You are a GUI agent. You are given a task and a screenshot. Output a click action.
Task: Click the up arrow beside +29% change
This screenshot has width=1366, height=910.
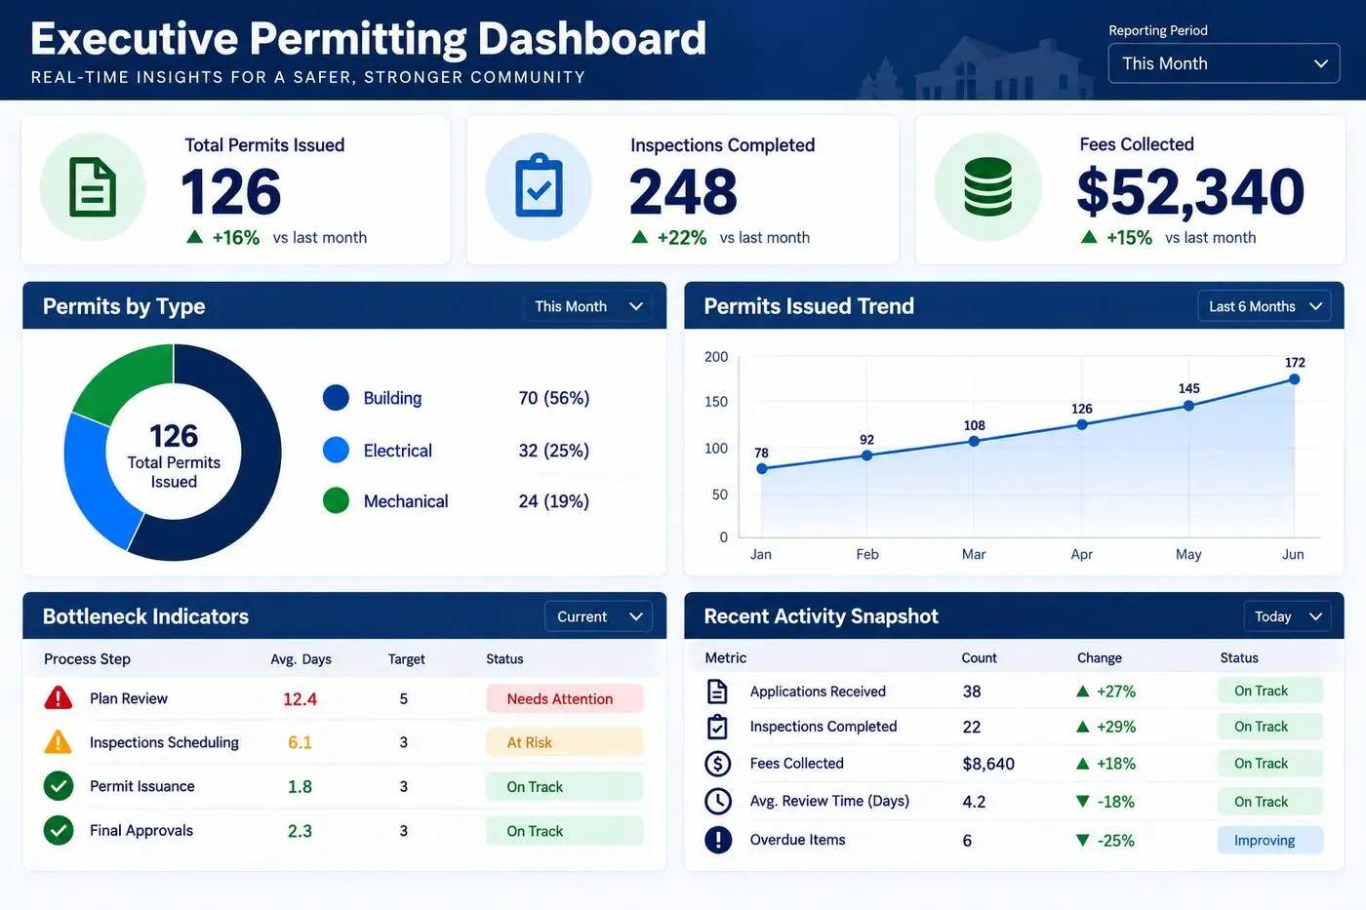coord(1082,727)
